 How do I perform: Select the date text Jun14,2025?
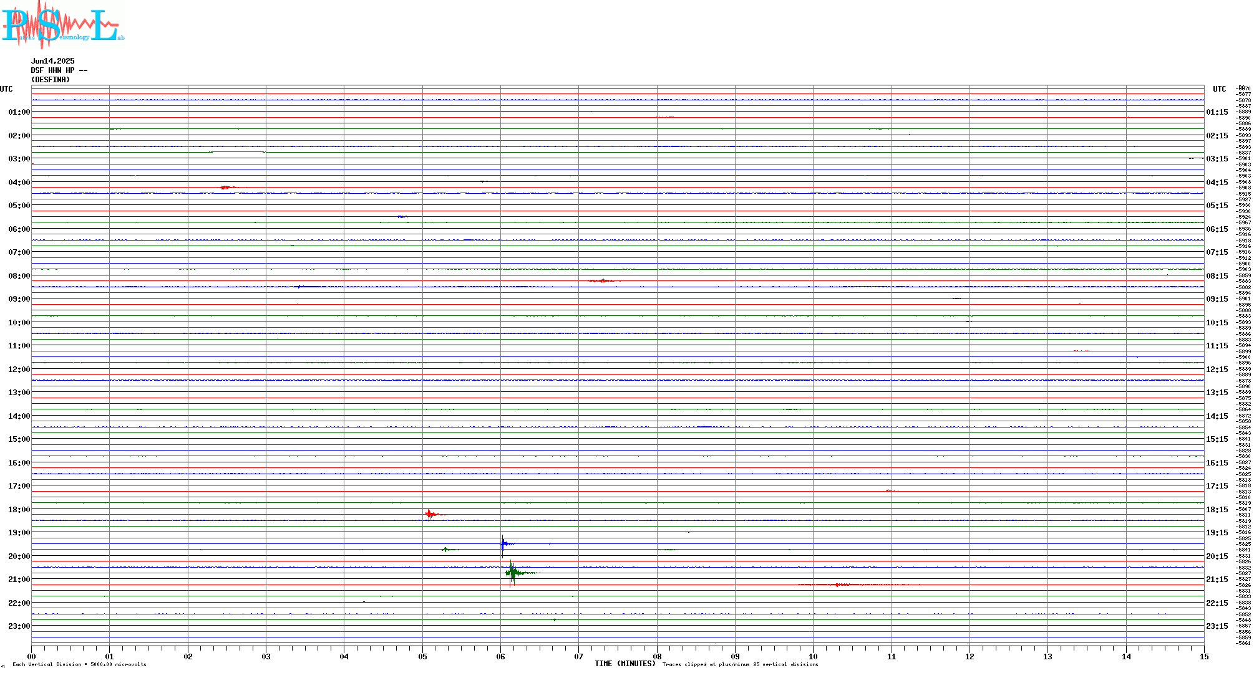52,61
